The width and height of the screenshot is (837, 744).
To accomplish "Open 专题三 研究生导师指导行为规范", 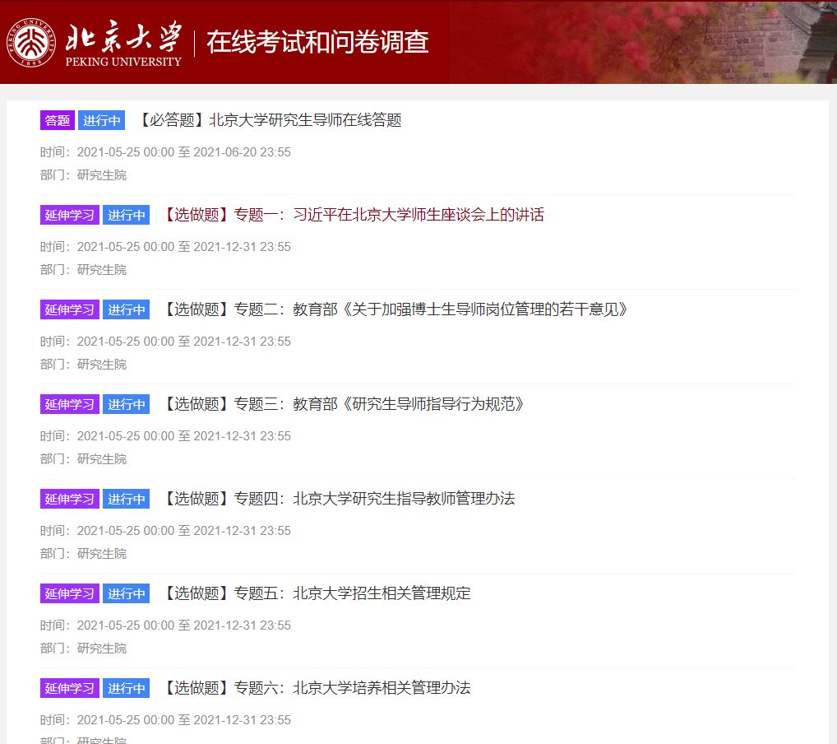I will [344, 404].
